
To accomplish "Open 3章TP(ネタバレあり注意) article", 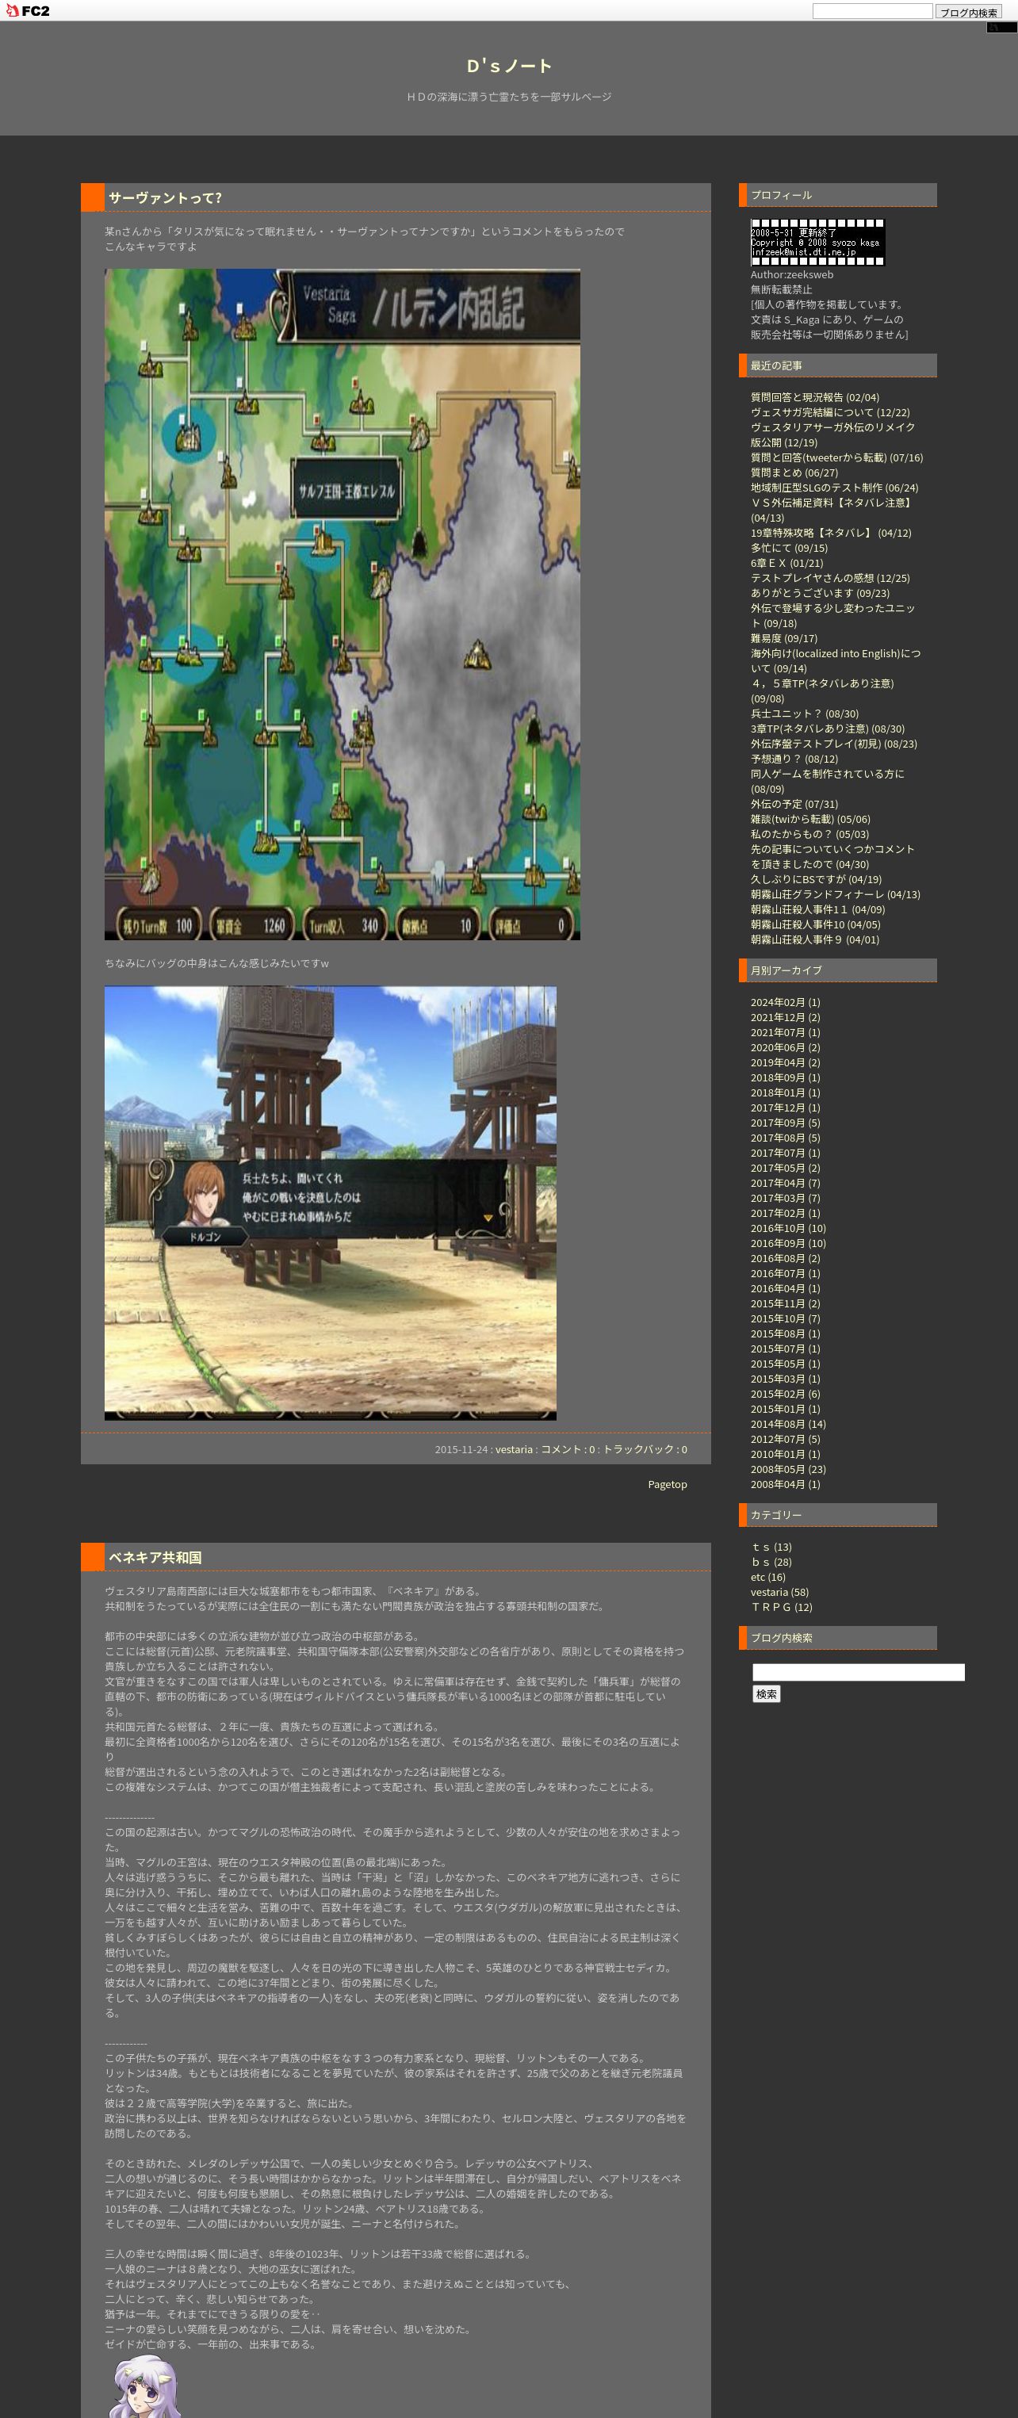I will [x=828, y=729].
